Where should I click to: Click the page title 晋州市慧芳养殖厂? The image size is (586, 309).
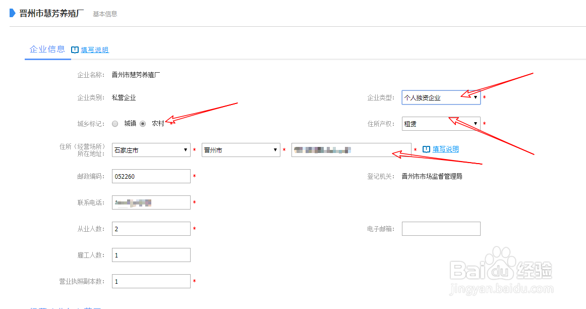coord(51,14)
